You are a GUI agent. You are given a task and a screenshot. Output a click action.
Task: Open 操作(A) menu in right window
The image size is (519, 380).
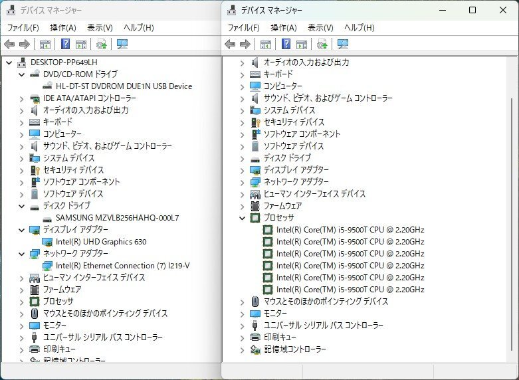pos(283,27)
